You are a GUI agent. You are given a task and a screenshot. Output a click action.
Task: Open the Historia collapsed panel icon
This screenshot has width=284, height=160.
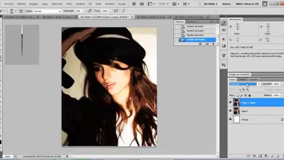tap(224, 23)
